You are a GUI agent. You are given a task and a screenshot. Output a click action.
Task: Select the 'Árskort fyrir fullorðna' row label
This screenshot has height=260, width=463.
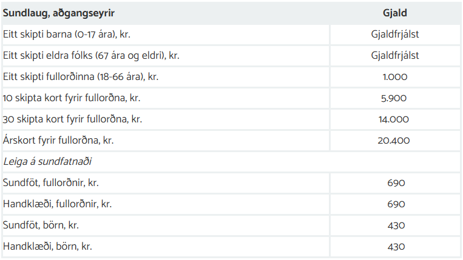[58, 141]
